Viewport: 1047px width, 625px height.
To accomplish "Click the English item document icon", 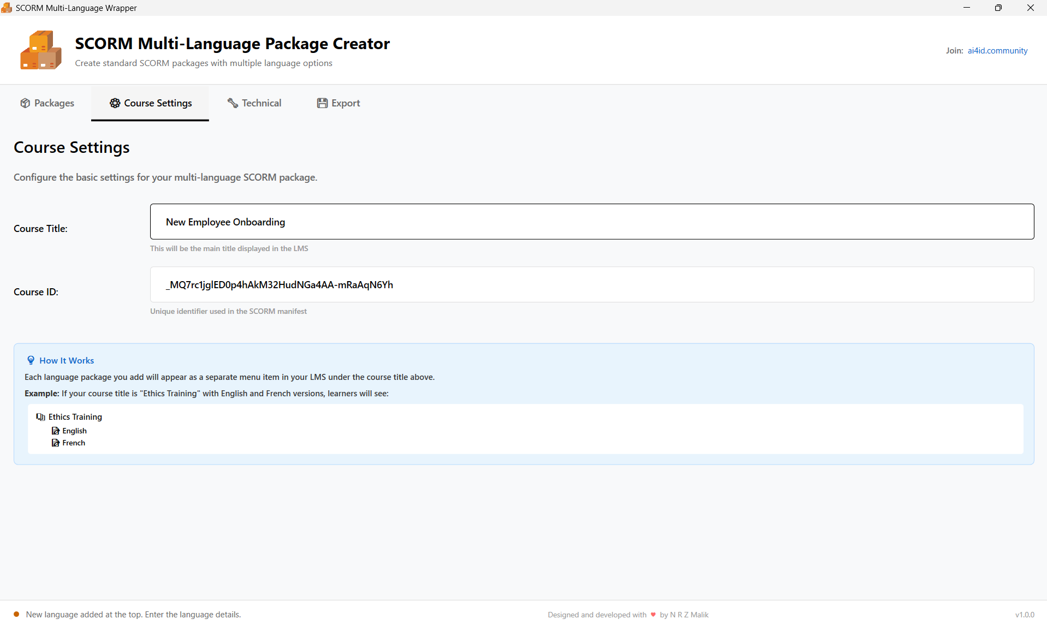I will 56,431.
